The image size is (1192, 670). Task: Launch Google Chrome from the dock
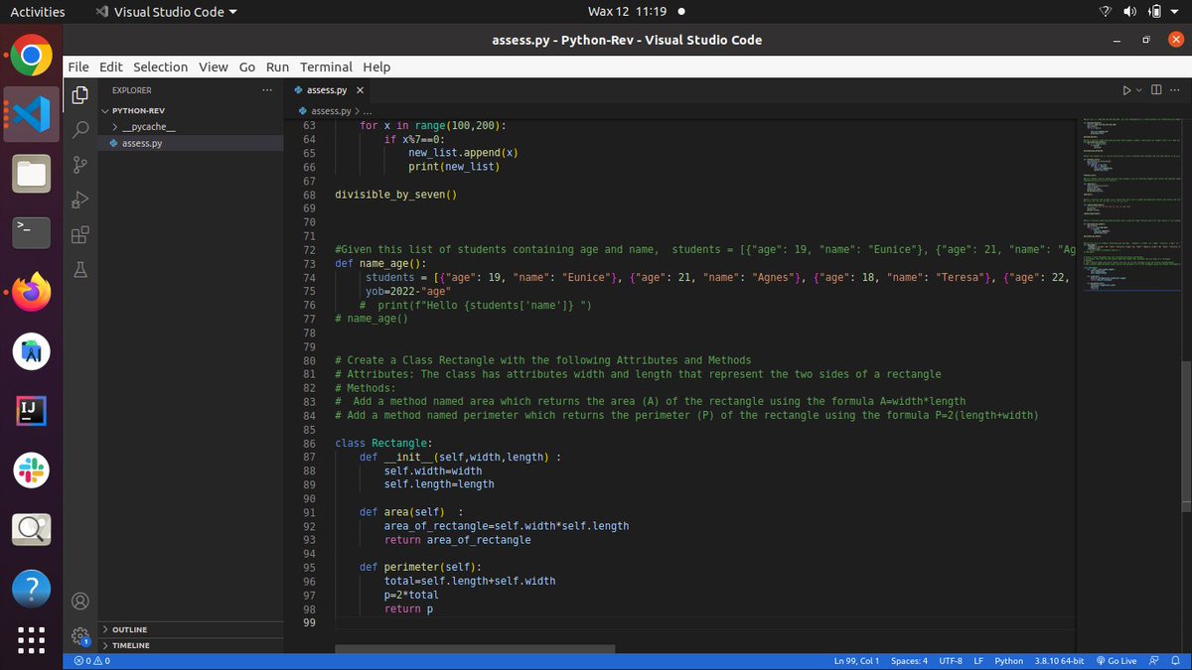[31, 56]
